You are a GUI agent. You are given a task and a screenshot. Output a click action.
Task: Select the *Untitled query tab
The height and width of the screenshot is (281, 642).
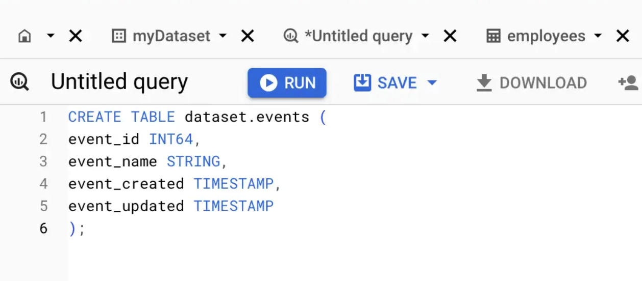coord(358,36)
